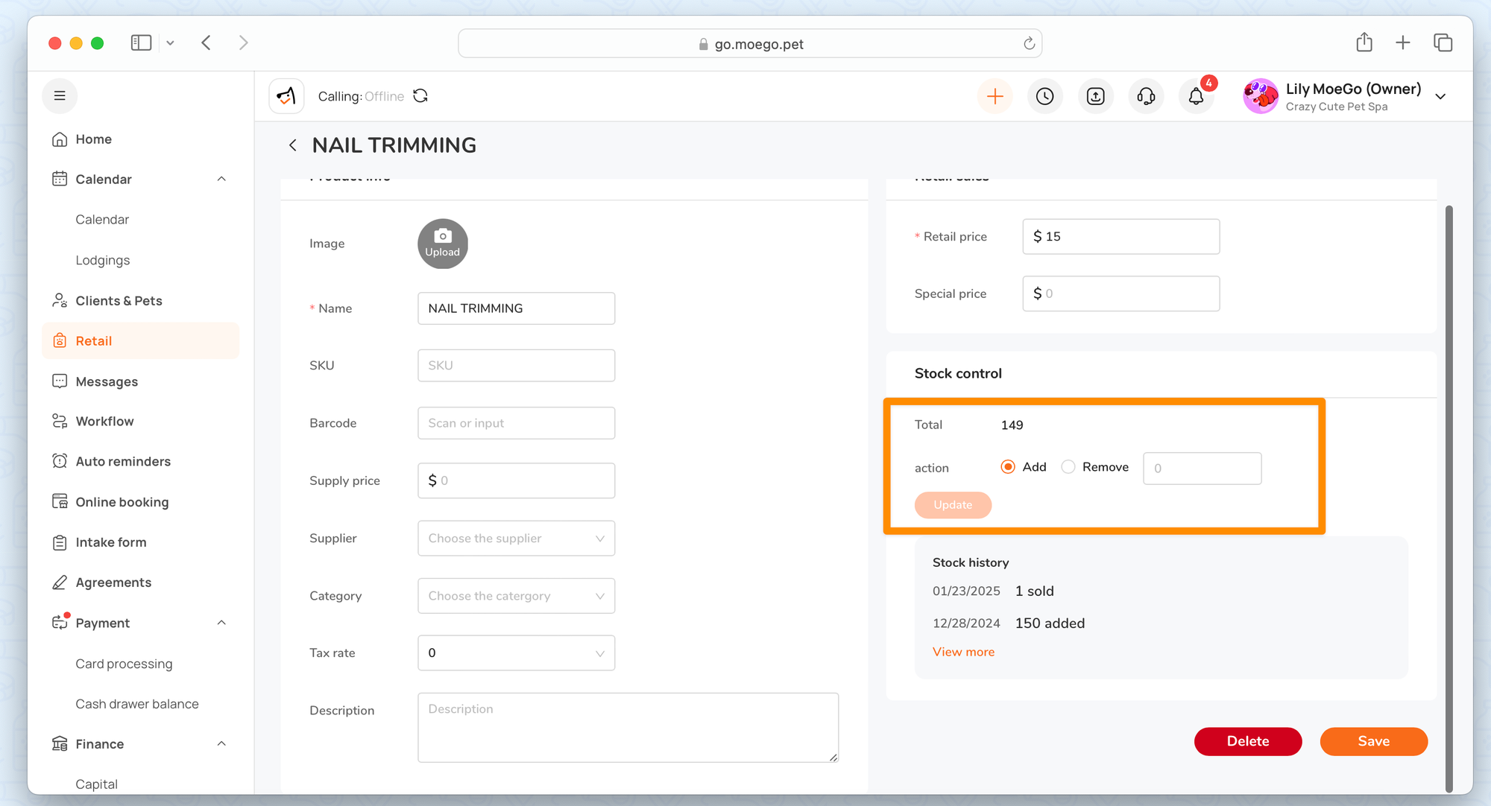The image size is (1491, 806).
Task: Go back with NAIL TRIMMING arrow
Action: coord(293,145)
